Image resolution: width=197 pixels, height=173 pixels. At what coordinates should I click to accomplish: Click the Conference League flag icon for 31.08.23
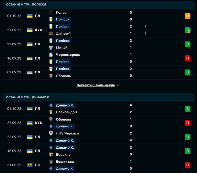pyautogui.click(x=30, y=165)
